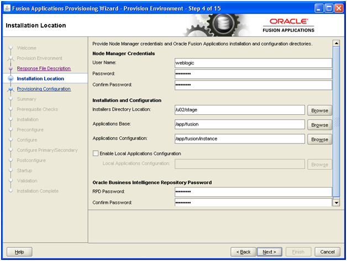Click the Preconfigure step label
Image resolution: width=347 pixels, height=261 pixels.
pos(30,130)
